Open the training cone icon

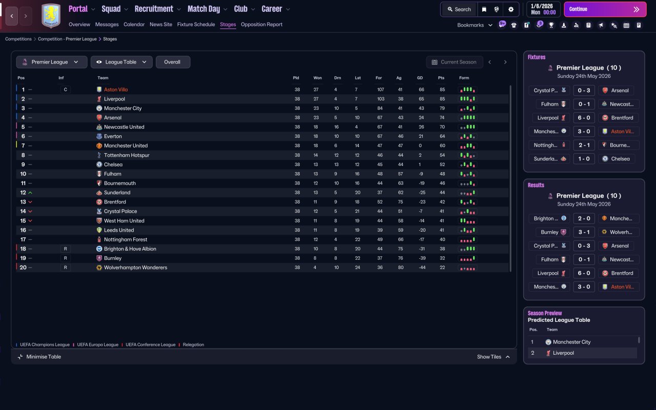564,25
